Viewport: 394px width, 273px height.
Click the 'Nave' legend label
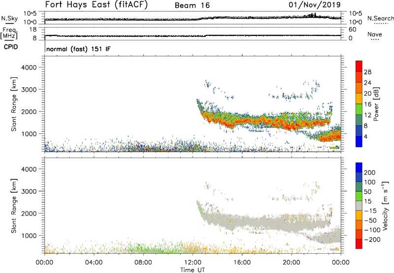pyautogui.click(x=375, y=34)
